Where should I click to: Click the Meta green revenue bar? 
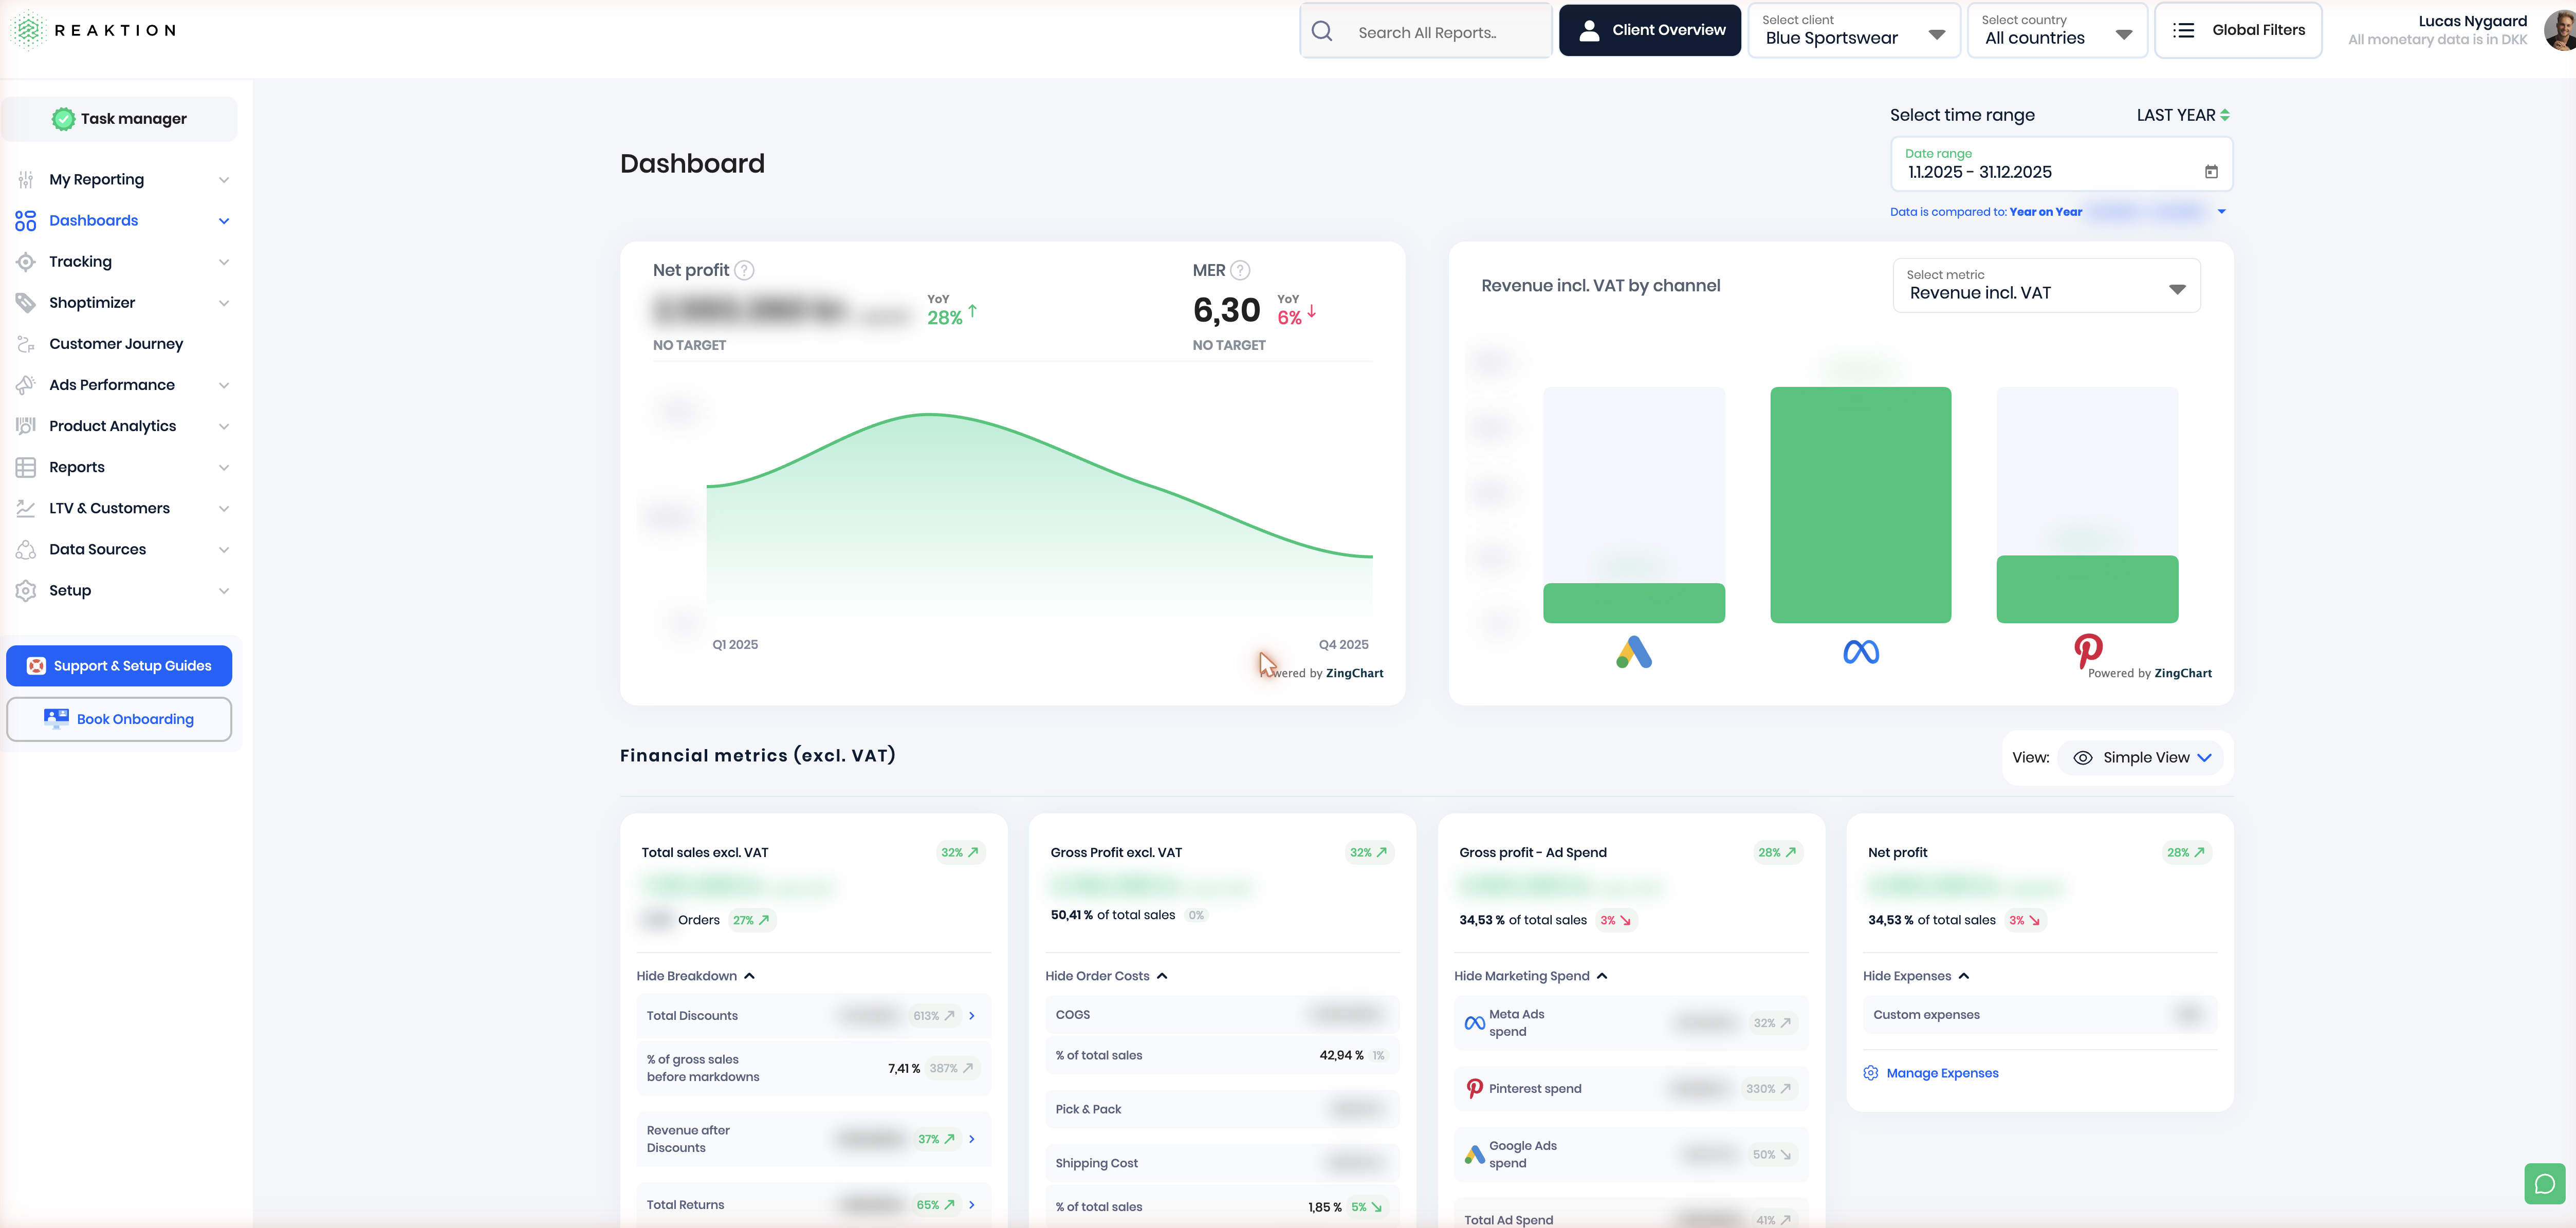pyautogui.click(x=1860, y=505)
